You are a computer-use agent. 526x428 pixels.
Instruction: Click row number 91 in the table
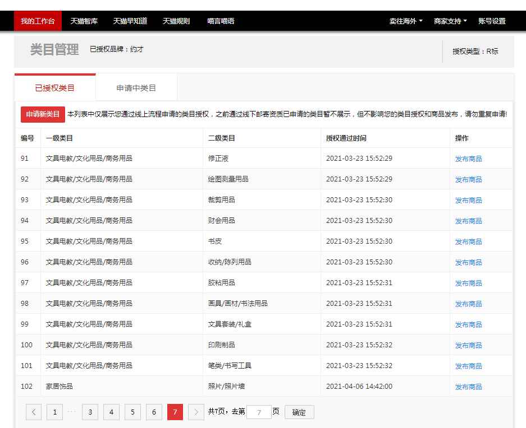pyautogui.click(x=25, y=159)
